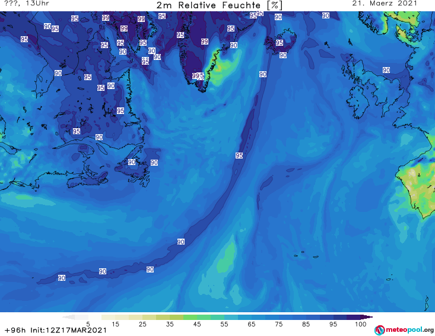Click the legend value "95"
The width and height of the screenshot is (435, 336).
[333, 324]
